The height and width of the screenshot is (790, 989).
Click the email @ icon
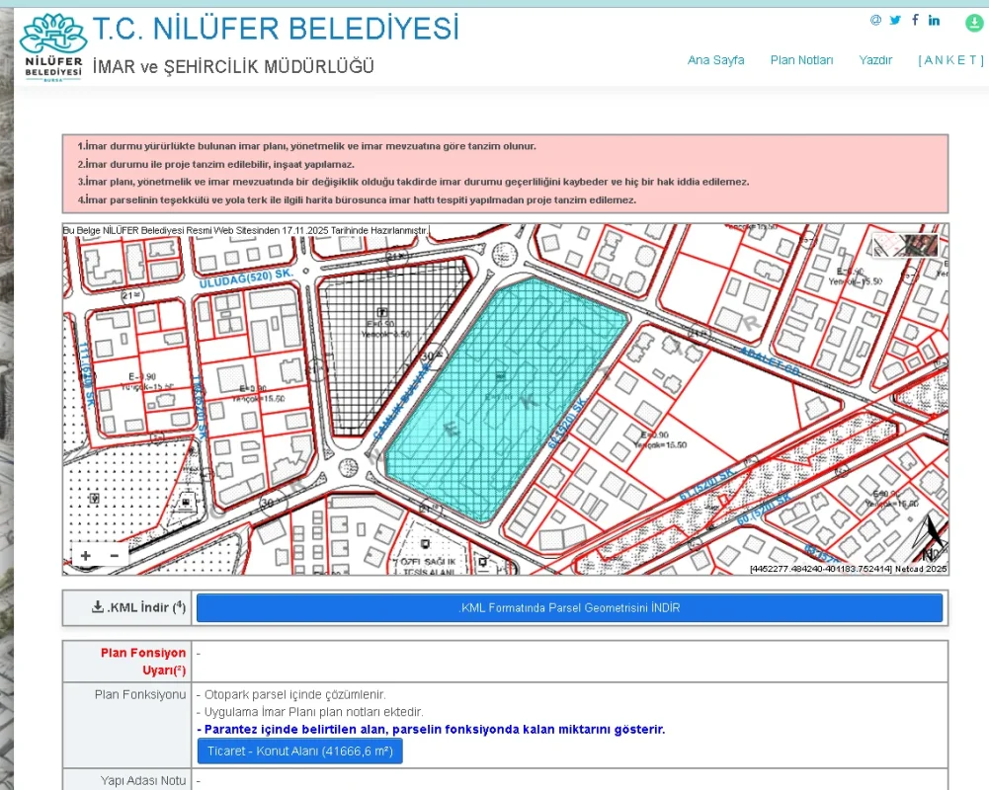tap(875, 20)
